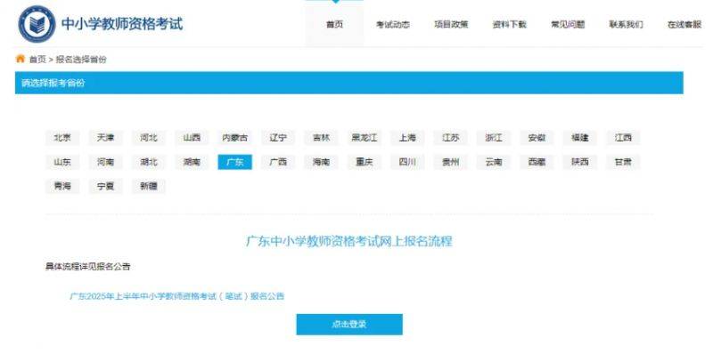Choose 内蒙古 in province selection
The width and height of the screenshot is (713, 362).
click(x=235, y=138)
